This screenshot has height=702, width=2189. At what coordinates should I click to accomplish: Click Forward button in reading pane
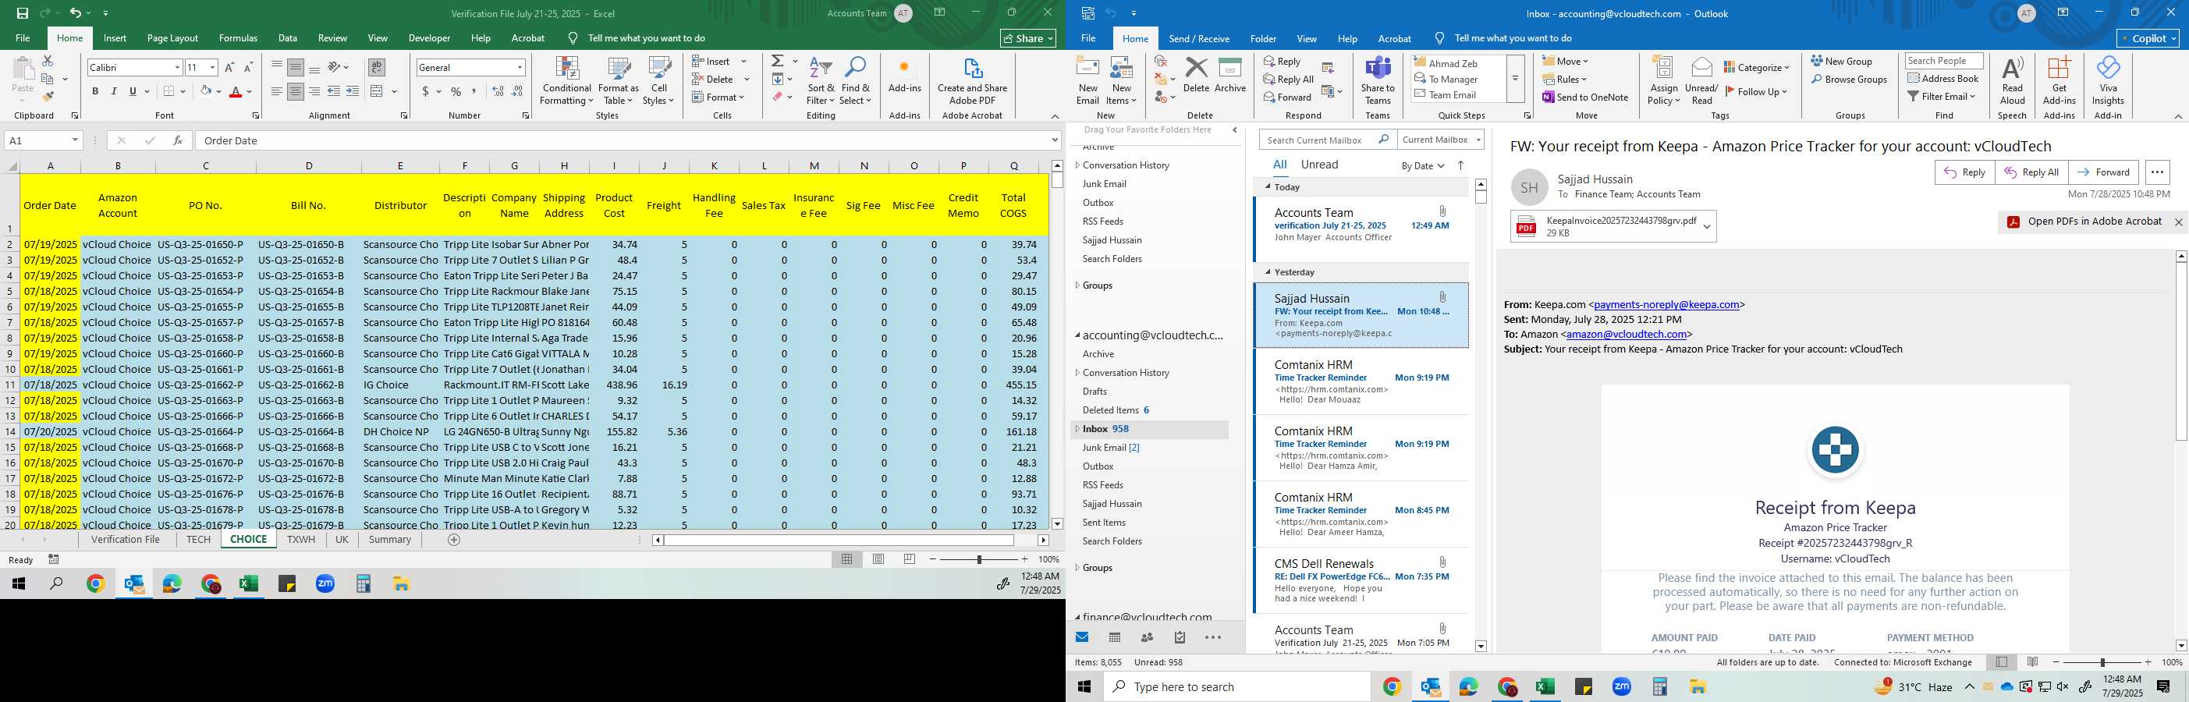pos(2103,172)
